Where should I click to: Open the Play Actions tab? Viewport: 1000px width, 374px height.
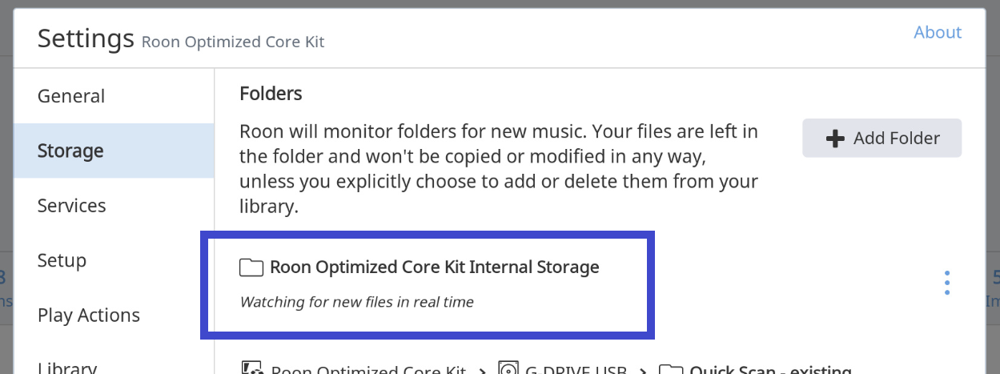click(88, 316)
